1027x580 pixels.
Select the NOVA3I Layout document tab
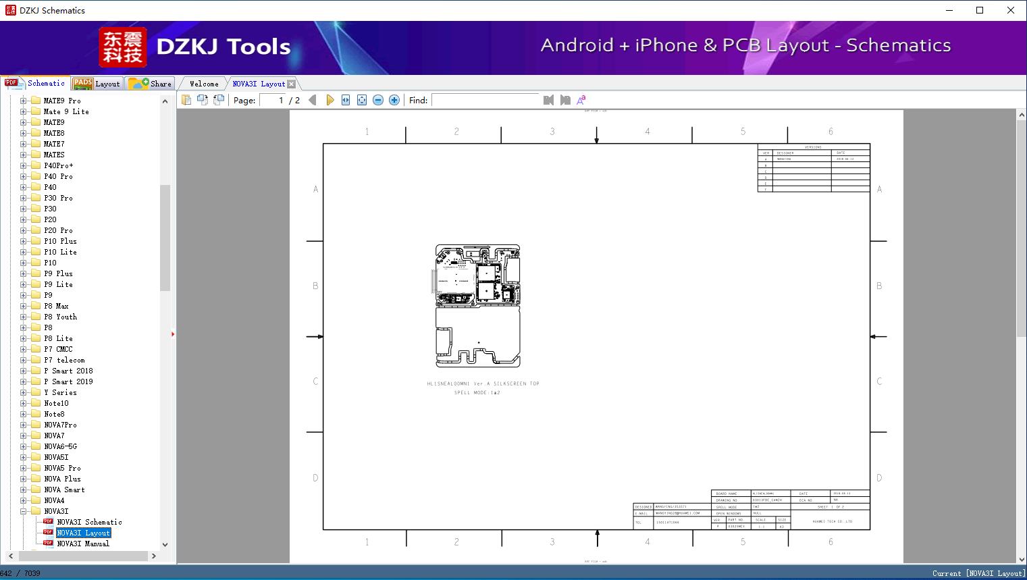(x=259, y=84)
